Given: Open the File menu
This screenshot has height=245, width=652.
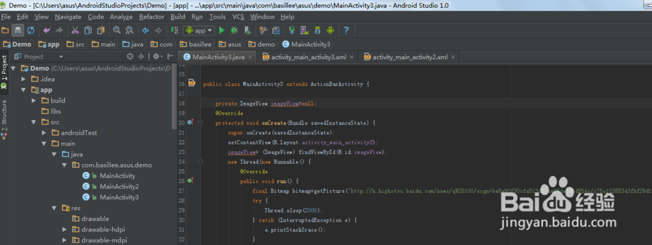Looking at the screenshot, I should click(6, 16).
